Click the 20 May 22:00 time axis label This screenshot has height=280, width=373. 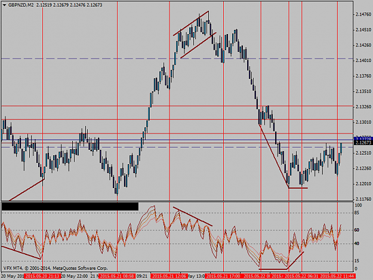(x=75, y=276)
